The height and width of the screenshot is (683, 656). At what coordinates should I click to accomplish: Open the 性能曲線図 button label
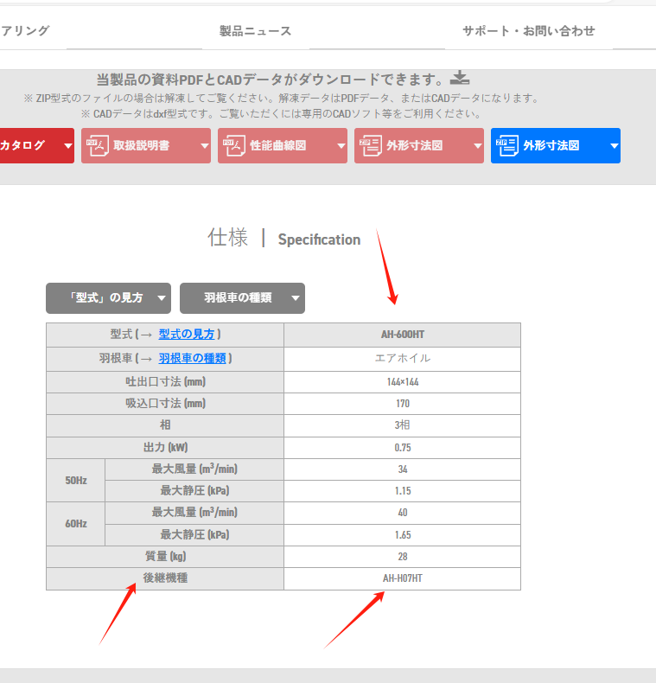point(278,145)
